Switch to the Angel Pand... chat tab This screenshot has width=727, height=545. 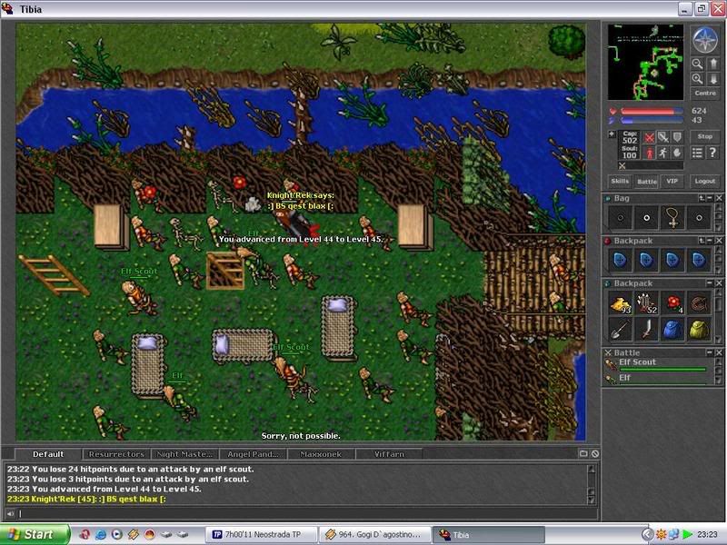253,454
